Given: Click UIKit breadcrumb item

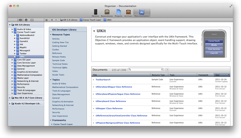Looking at the screenshot, I should (x=107, y=20).
